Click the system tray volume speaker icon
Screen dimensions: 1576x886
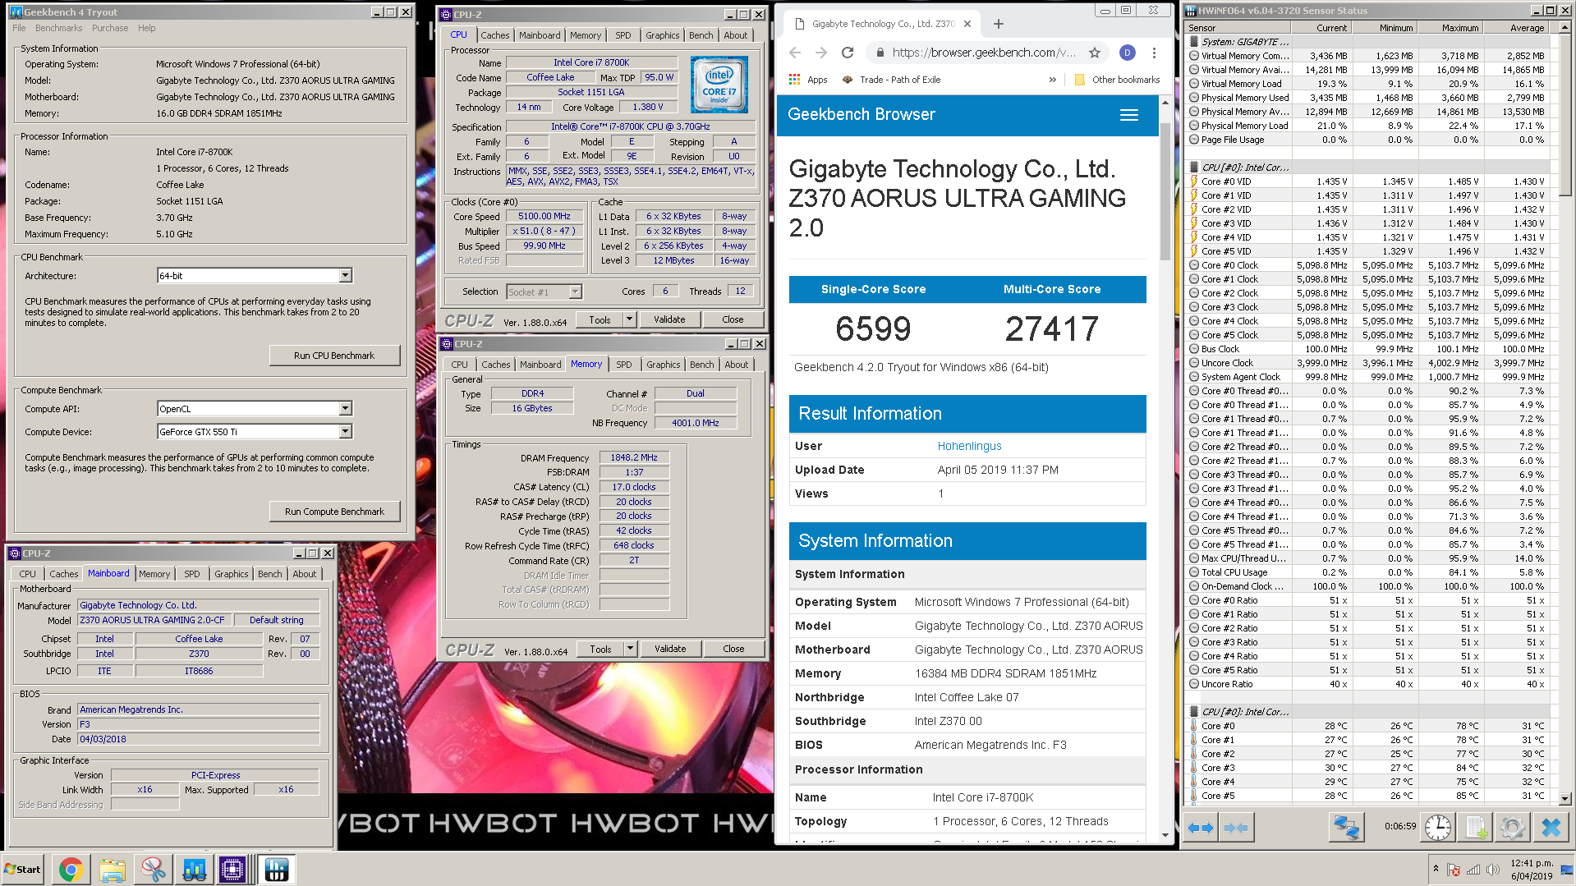(x=1493, y=870)
